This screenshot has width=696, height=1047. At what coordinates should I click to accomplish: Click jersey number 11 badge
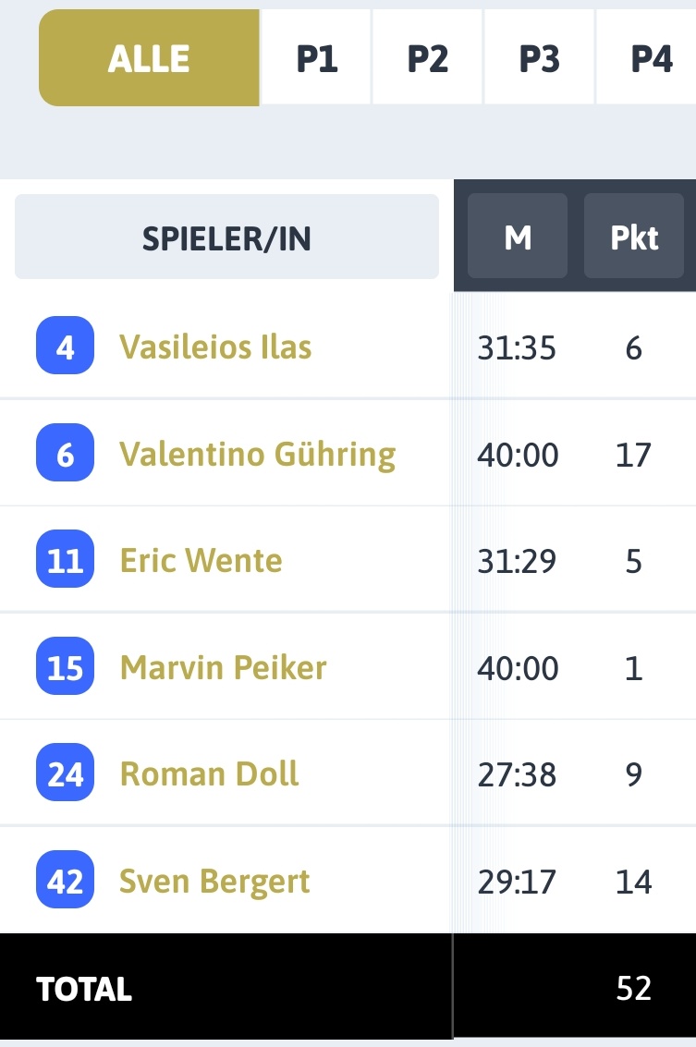point(65,559)
